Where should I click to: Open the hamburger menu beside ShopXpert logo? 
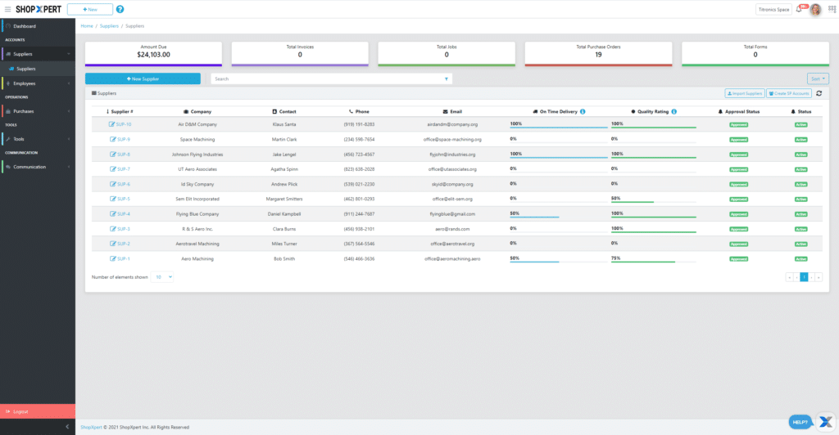pos(7,9)
